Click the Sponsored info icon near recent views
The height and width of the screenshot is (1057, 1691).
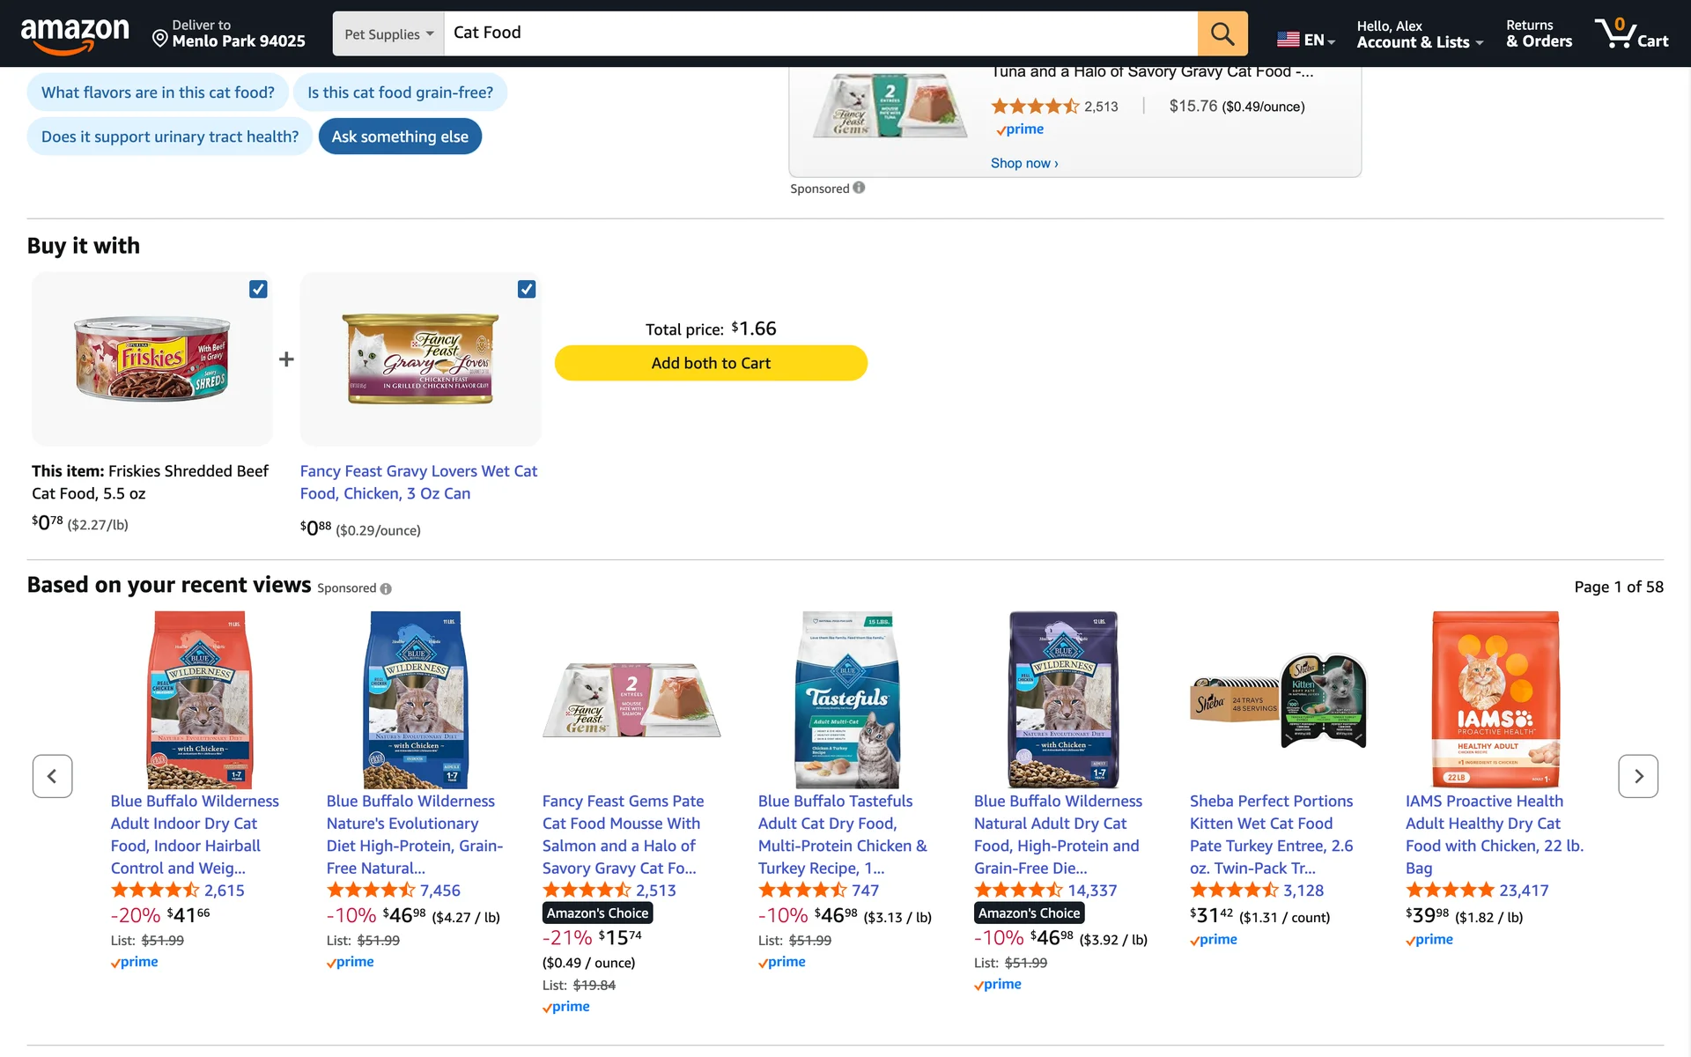coord(386,588)
